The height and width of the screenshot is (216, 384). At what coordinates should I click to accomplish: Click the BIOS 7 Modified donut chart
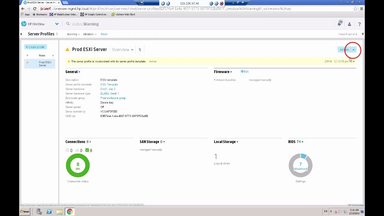(x=300, y=165)
